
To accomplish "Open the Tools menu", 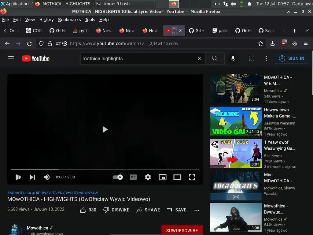I will pyautogui.click(x=90, y=20).
